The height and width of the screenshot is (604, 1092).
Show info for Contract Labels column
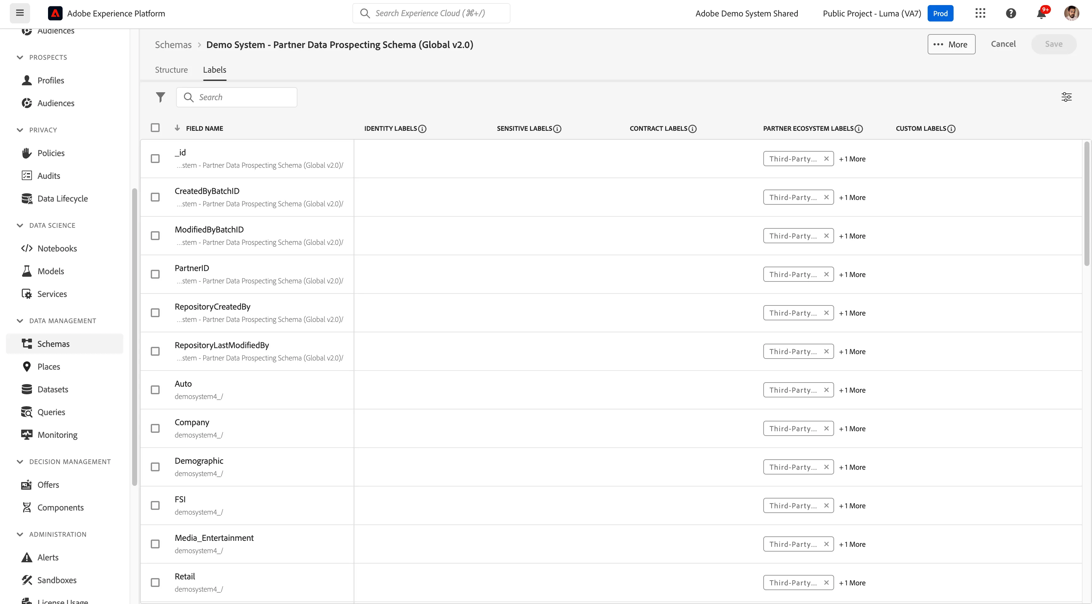coord(693,129)
